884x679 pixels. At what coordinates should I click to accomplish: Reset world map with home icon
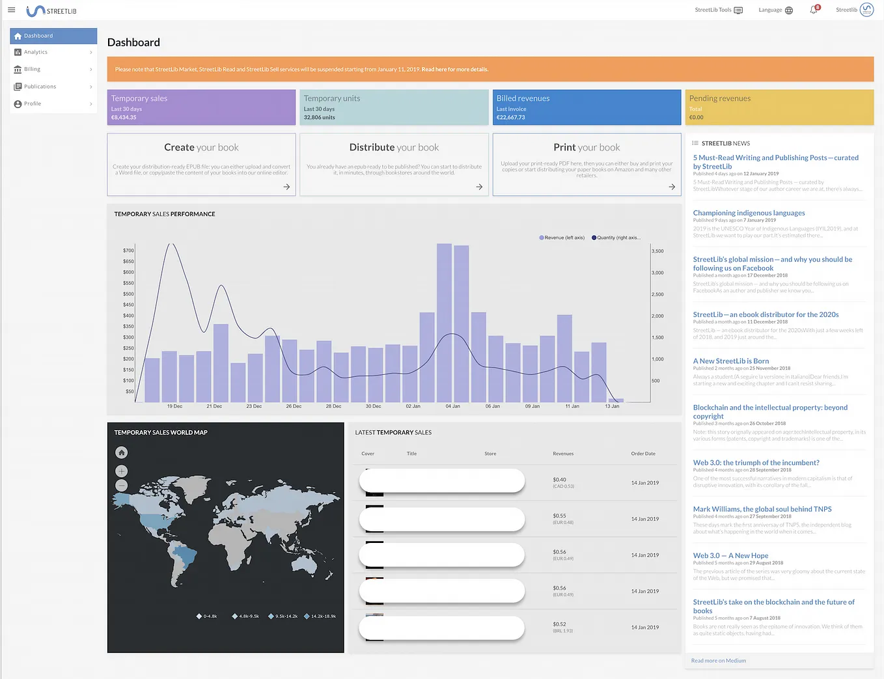point(121,452)
